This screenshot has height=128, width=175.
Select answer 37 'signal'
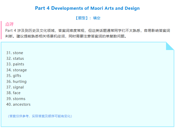pos(15,87)
